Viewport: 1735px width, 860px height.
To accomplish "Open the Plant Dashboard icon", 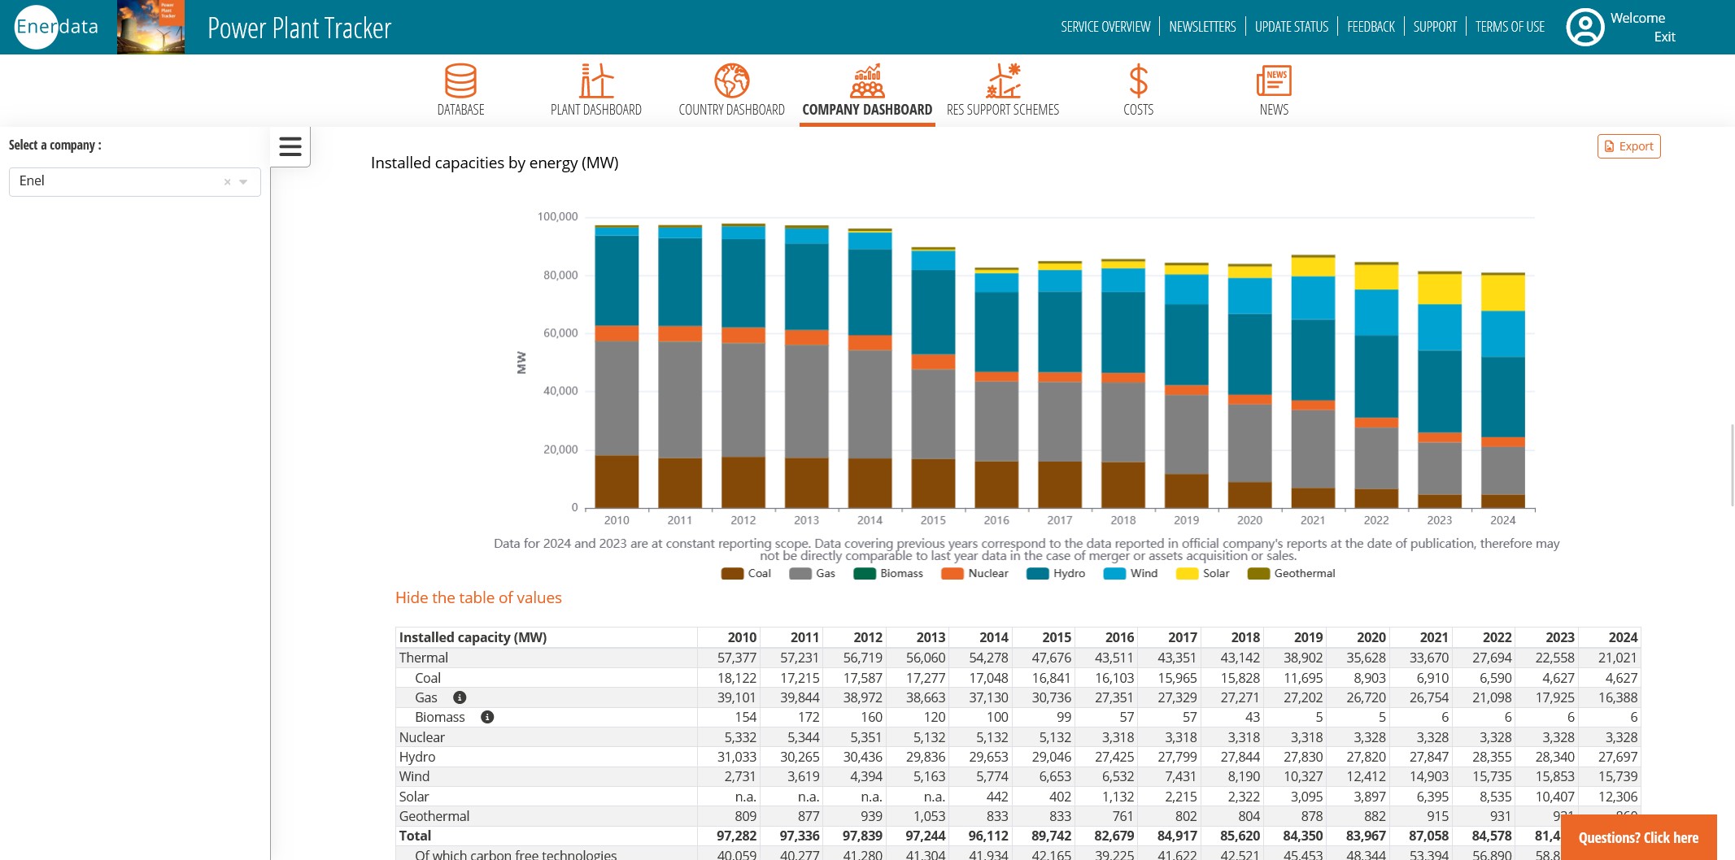I will click(x=595, y=81).
